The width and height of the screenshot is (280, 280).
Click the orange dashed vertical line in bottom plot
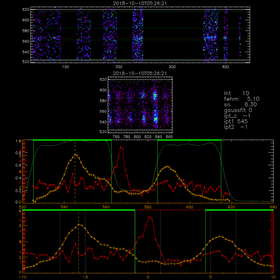point(78,242)
